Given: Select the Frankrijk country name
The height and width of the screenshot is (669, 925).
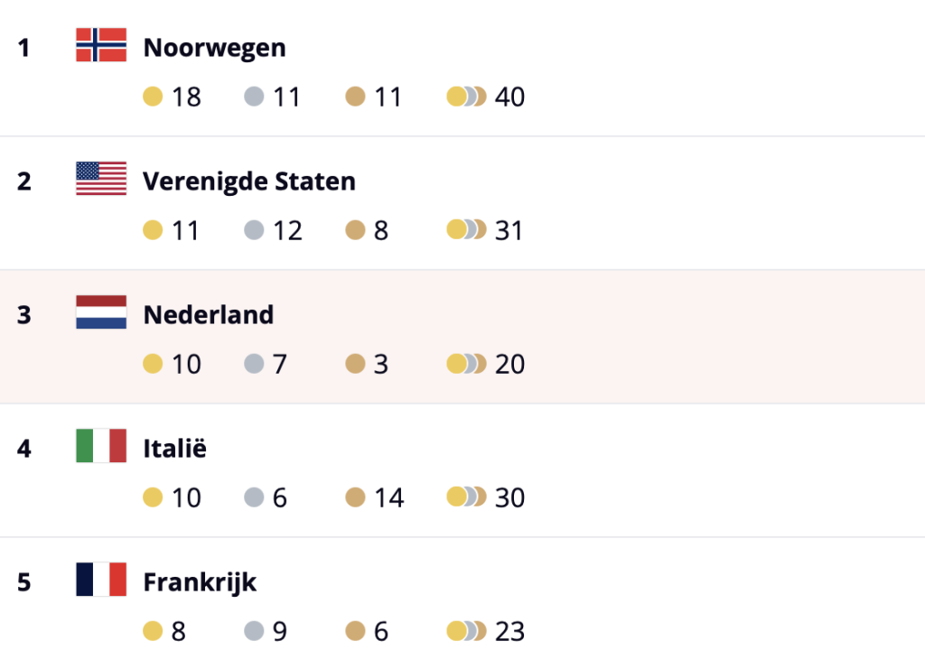Looking at the screenshot, I should click(x=200, y=582).
